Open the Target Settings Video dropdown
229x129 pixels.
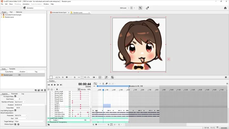(30, 121)
